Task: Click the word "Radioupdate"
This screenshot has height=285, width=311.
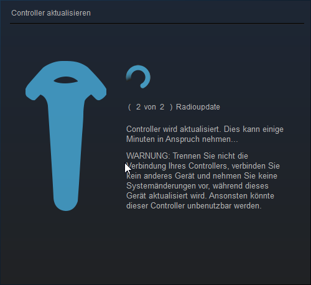Action: pos(198,107)
